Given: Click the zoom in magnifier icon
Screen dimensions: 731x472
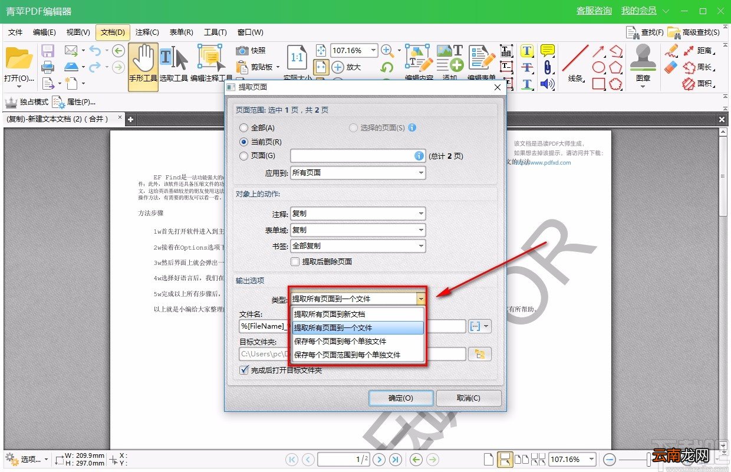Looking at the screenshot, I should 387,51.
